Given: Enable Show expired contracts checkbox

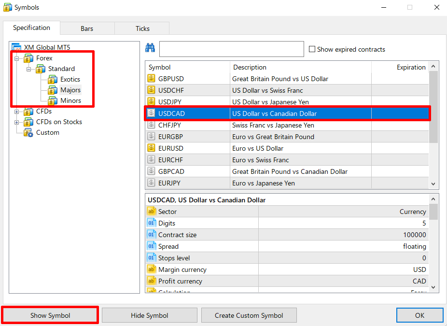Looking at the screenshot, I should [x=312, y=49].
